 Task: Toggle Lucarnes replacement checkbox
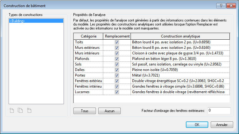[x=117, y=92]
